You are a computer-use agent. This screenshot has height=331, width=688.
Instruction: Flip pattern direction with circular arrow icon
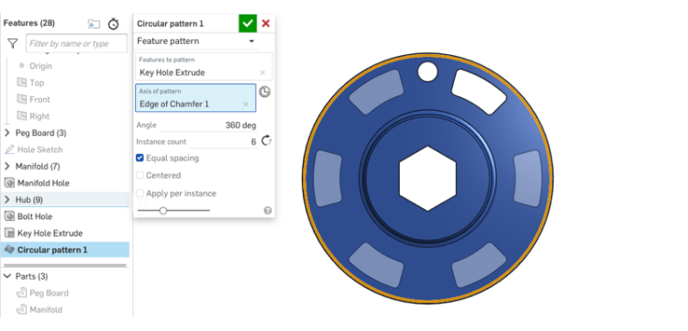pyautogui.click(x=266, y=140)
